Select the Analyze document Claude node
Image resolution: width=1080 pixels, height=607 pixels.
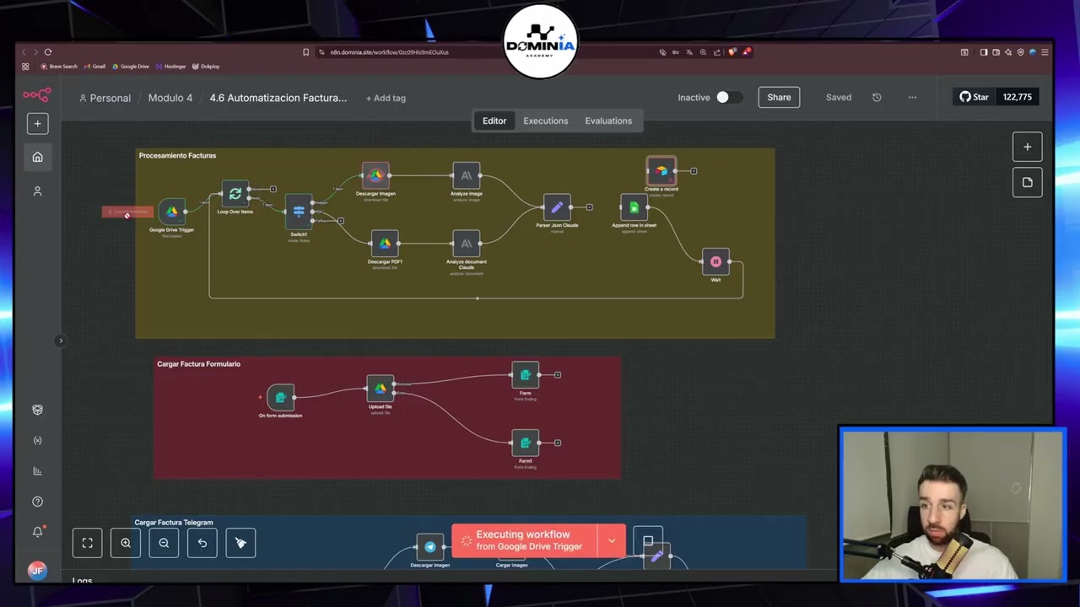pyautogui.click(x=467, y=244)
